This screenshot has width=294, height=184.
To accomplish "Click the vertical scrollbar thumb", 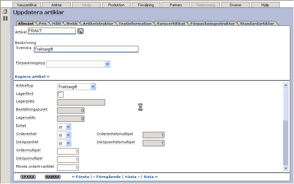I will click(286, 104).
